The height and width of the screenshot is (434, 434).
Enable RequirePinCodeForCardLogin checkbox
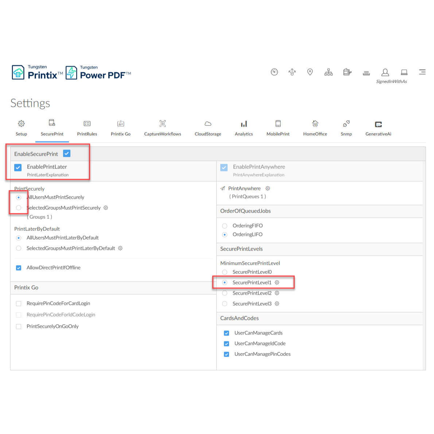(x=19, y=303)
